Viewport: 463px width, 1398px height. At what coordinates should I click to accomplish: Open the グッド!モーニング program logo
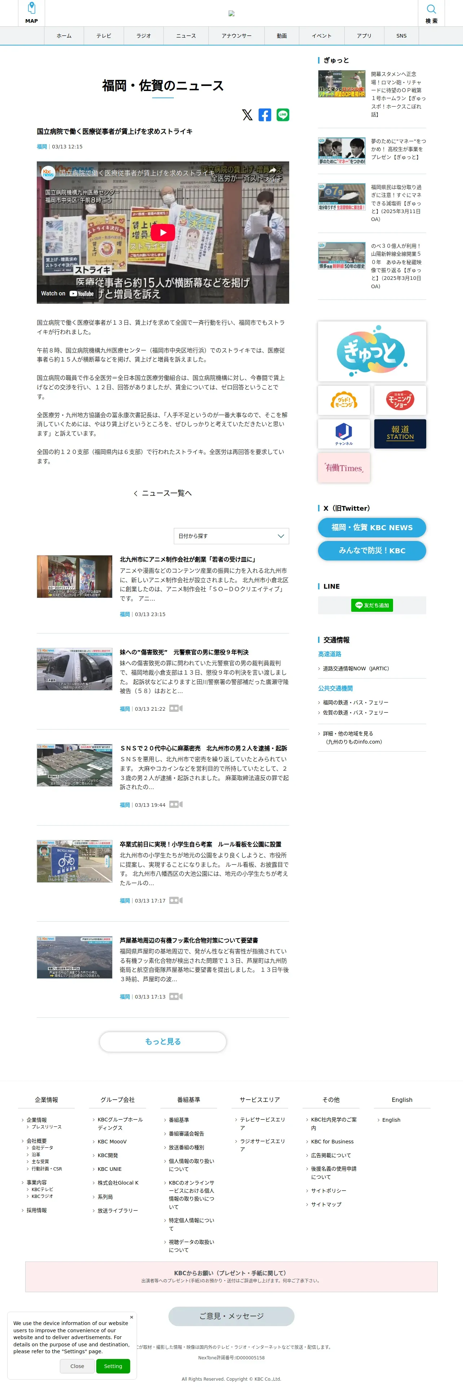[x=344, y=400]
